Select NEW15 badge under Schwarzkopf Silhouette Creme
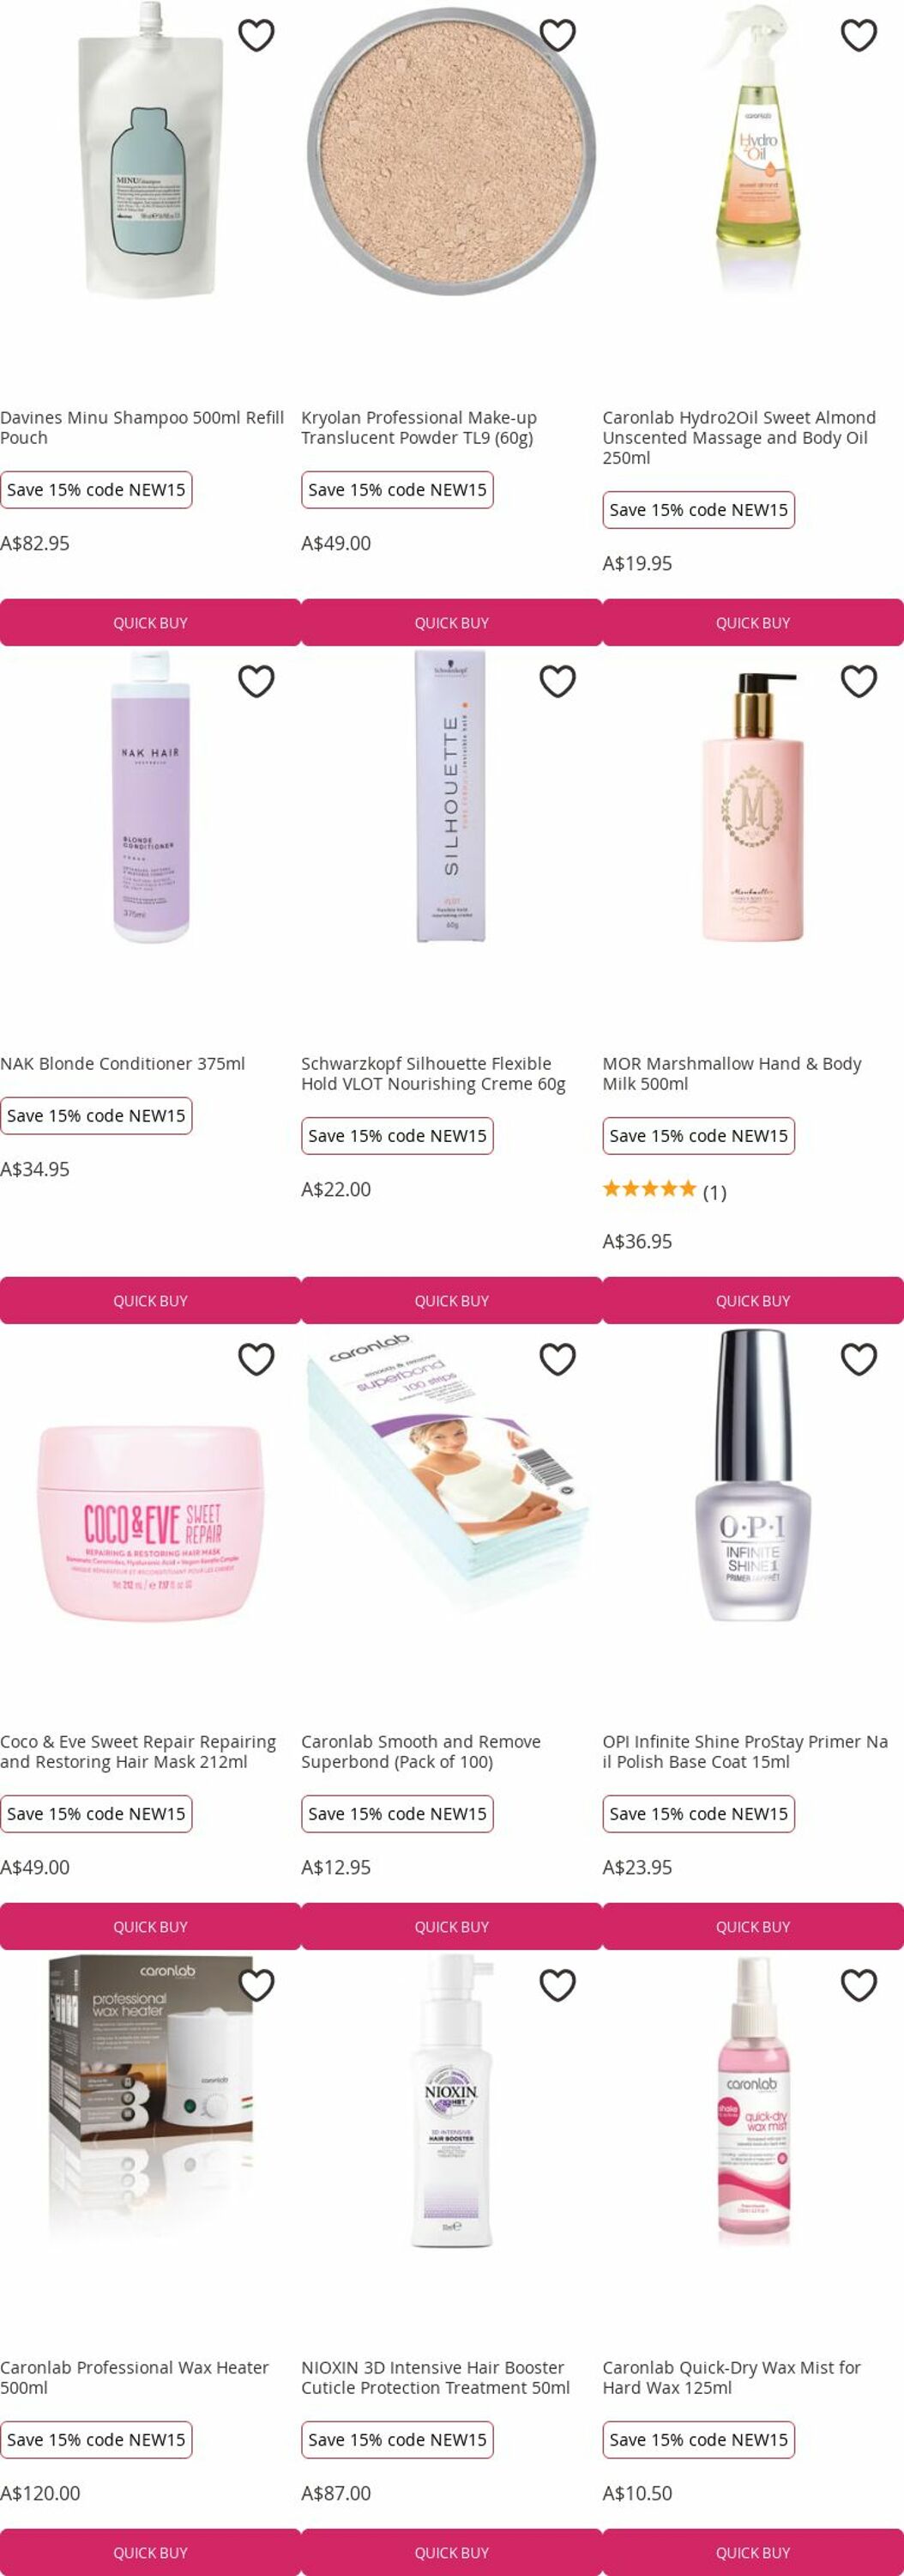 click(398, 1136)
